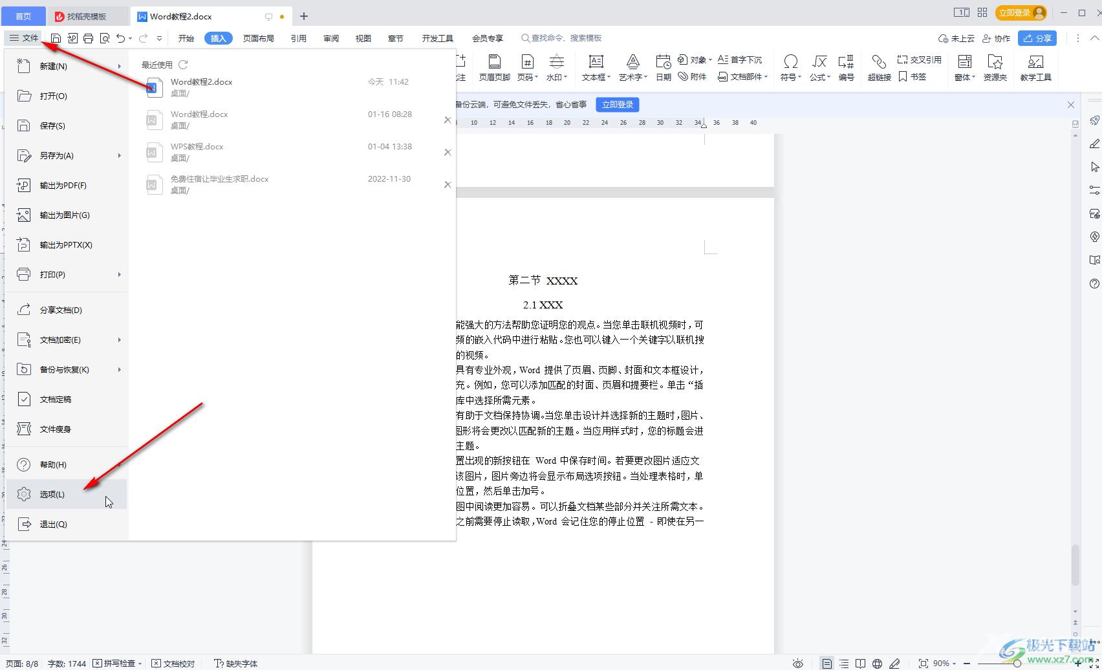Viewport: 1102px width, 670px height.
Task: Expand the New (新建) submenu
Action: coord(119,66)
